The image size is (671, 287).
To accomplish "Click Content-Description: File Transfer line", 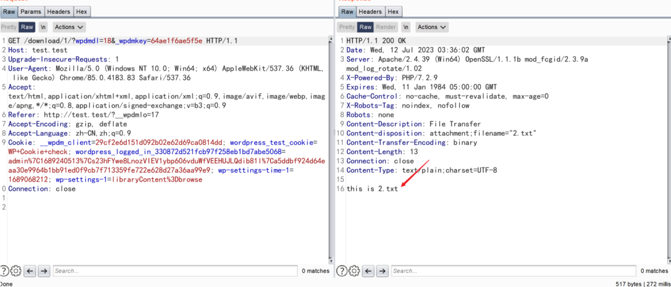I will 414,124.
